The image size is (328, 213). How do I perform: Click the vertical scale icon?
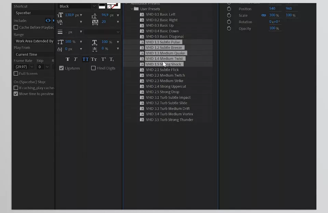[x=60, y=42]
